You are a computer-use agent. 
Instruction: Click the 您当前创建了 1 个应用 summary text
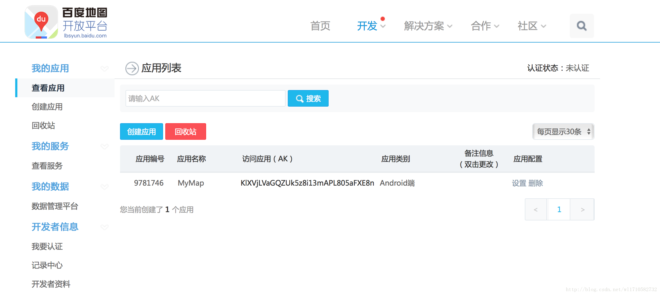(156, 210)
